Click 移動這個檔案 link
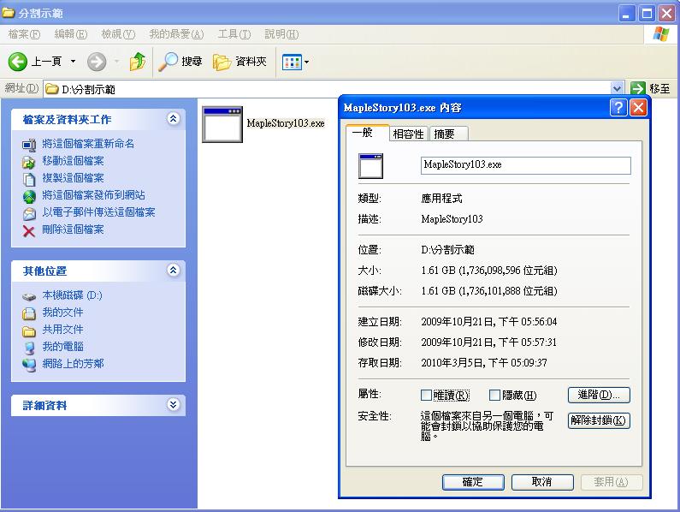Screen dimensions: 680x512 pos(73,161)
